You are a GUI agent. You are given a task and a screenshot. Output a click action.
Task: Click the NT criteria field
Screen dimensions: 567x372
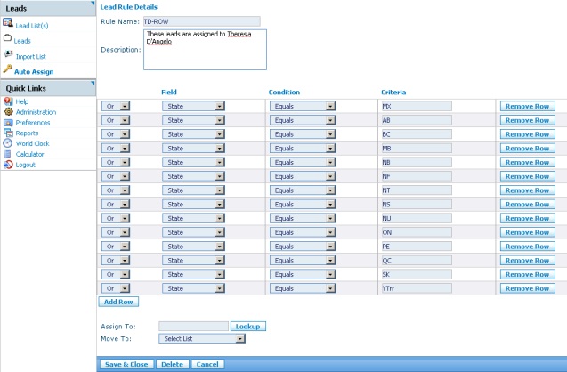pyautogui.click(x=417, y=190)
